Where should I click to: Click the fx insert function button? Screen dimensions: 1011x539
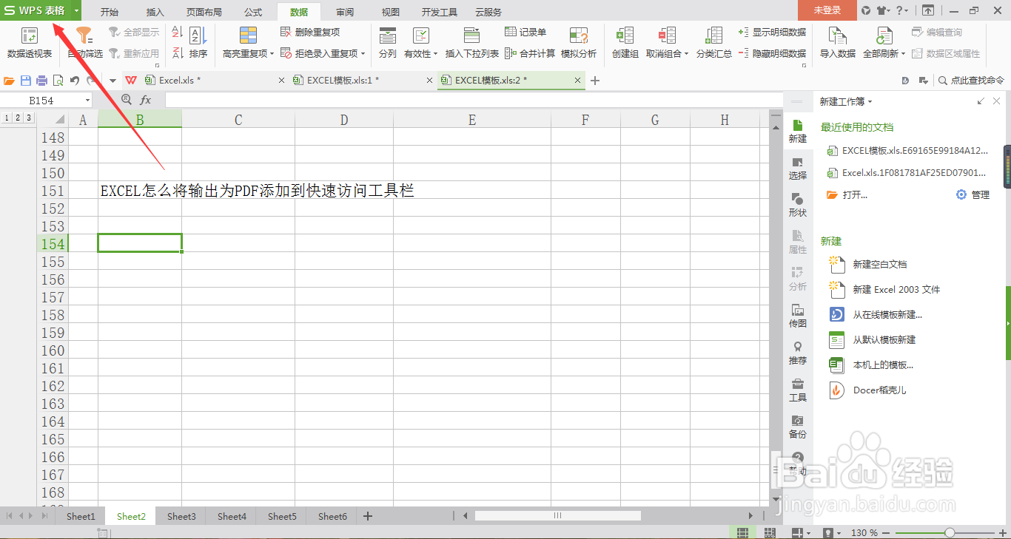(x=146, y=100)
